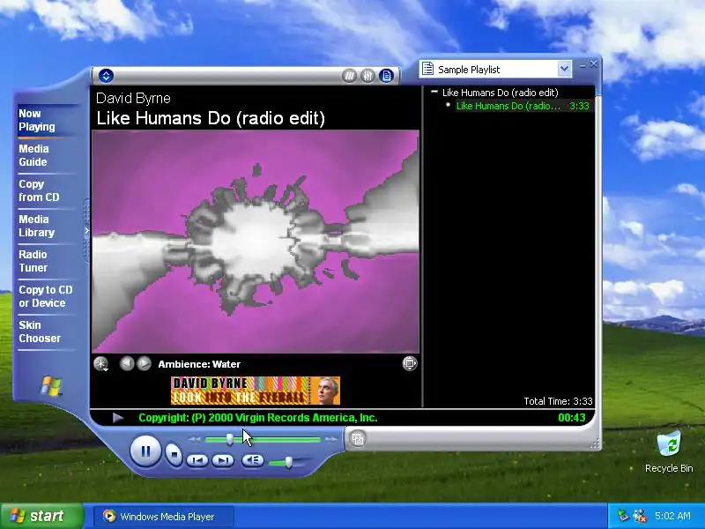Rewind using the seek bar's left arrows

click(x=195, y=439)
